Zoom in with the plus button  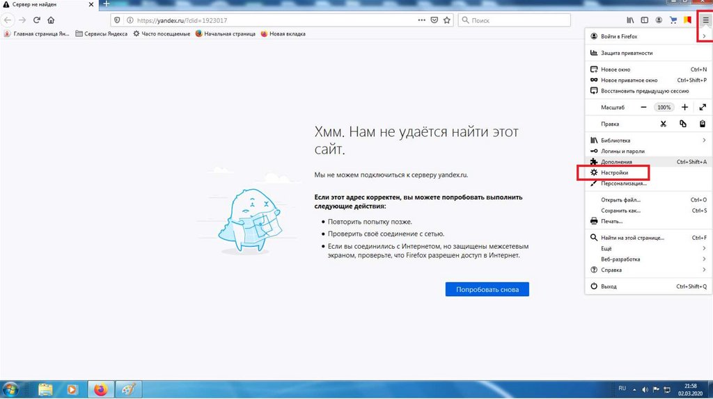click(684, 108)
